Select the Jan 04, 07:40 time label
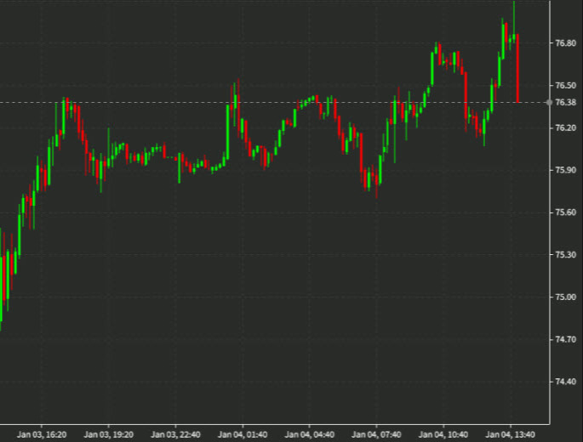The width and height of the screenshot is (583, 442). (x=377, y=433)
